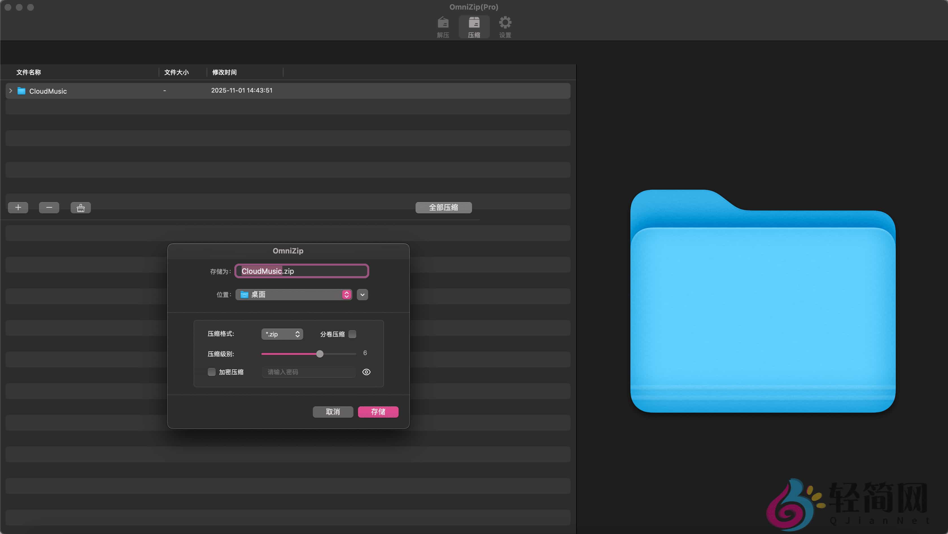Click the broom icon to clear file list
Screen dimensions: 948x534
point(80,207)
